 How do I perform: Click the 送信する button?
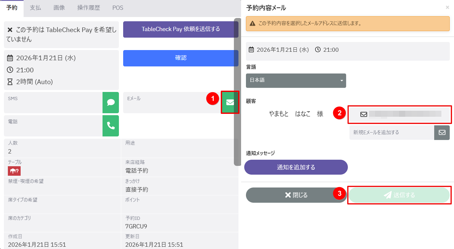pyautogui.click(x=399, y=195)
